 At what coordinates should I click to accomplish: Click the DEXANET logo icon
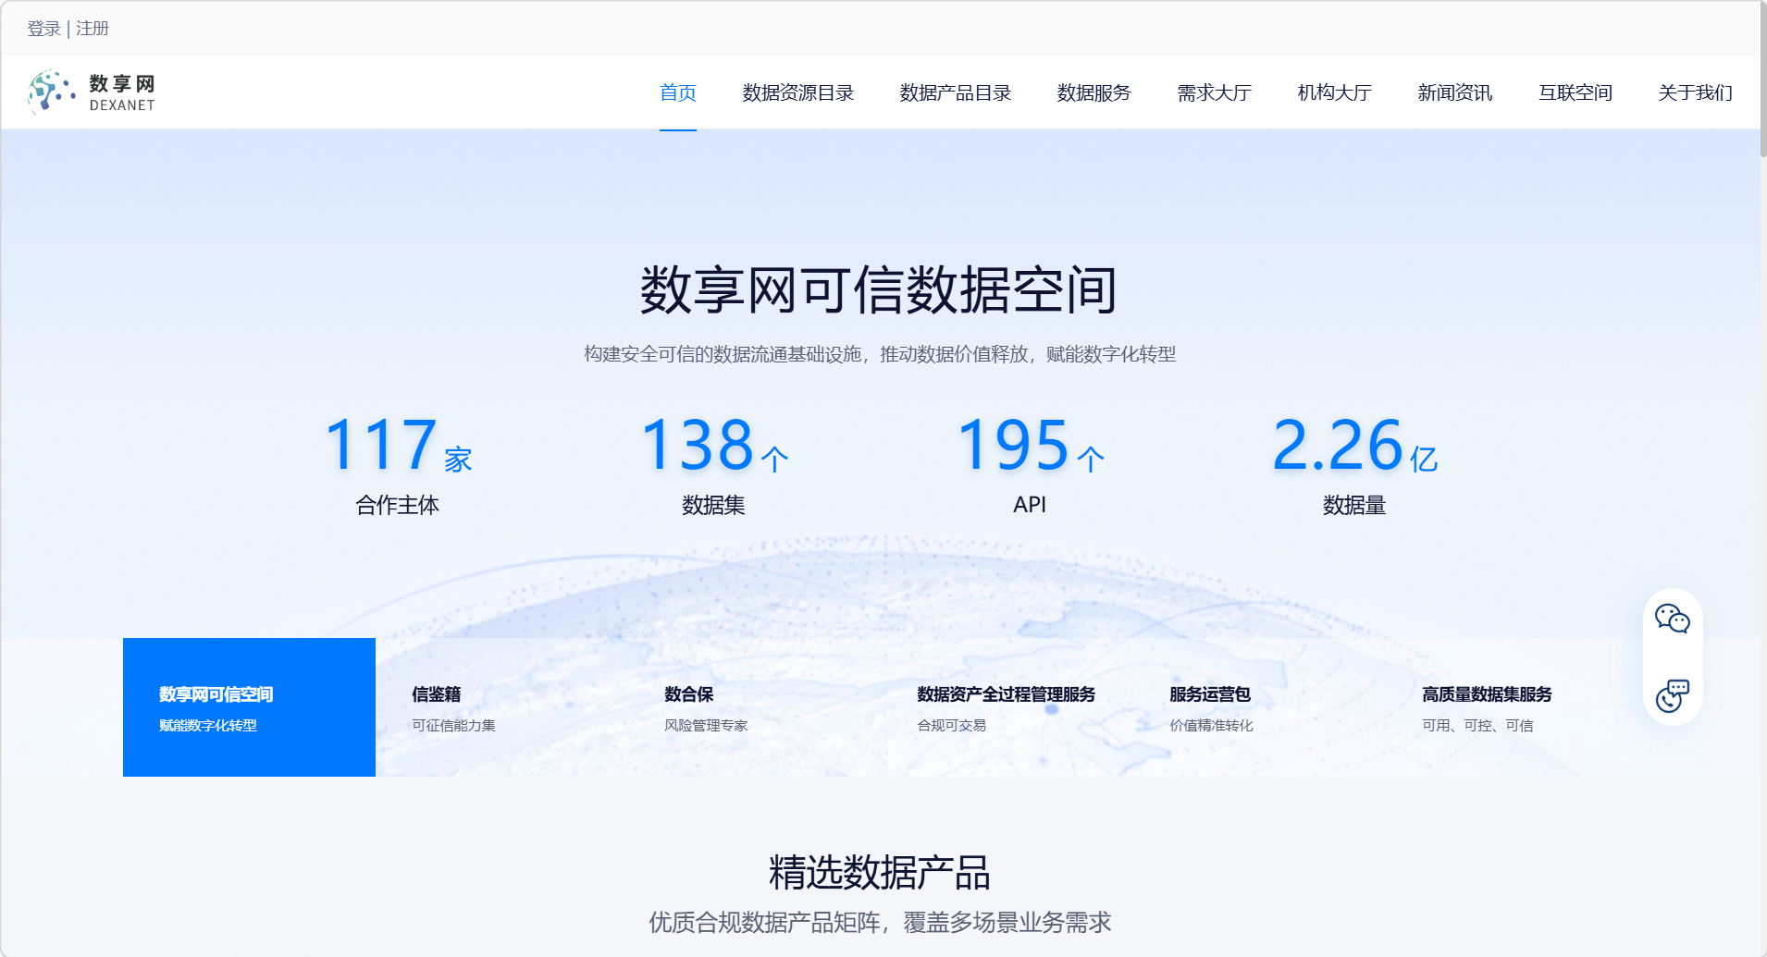[52, 92]
